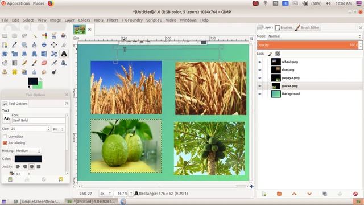Select the Zoom magnifier tool
364x205 pixels.
click(24, 44)
